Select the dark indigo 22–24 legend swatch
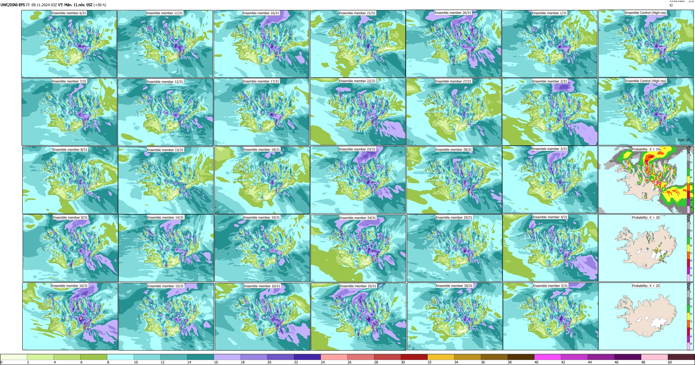 [307, 357]
